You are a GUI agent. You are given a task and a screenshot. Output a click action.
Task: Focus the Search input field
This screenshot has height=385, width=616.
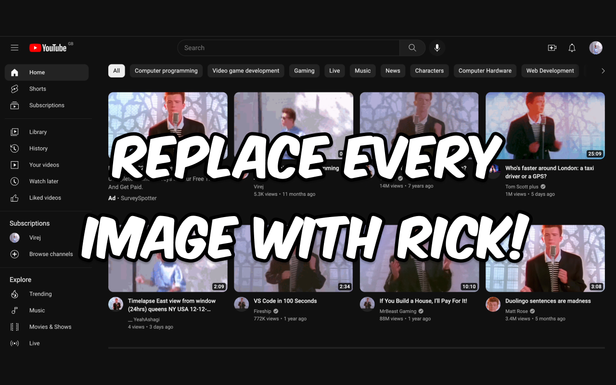[289, 48]
